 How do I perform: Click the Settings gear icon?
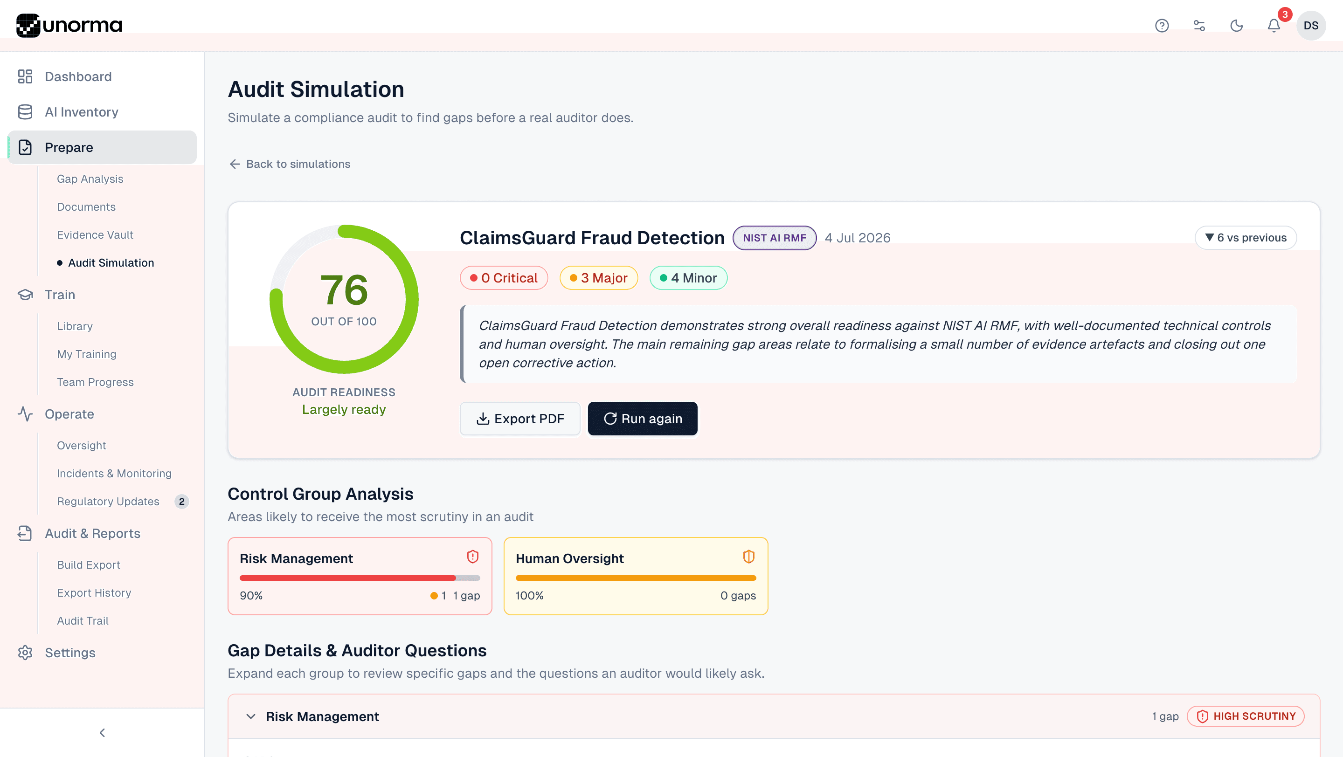point(25,653)
